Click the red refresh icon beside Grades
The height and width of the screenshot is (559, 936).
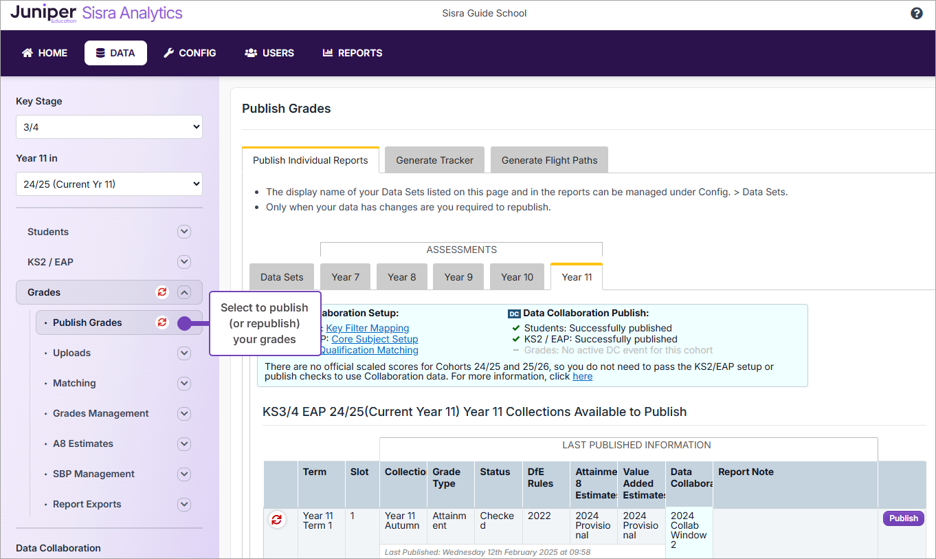coord(162,292)
